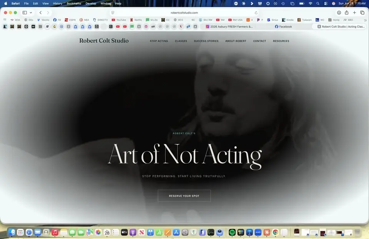The image size is (369, 239).
Task: Open the Hemp bookmark
Action: click(334, 20)
